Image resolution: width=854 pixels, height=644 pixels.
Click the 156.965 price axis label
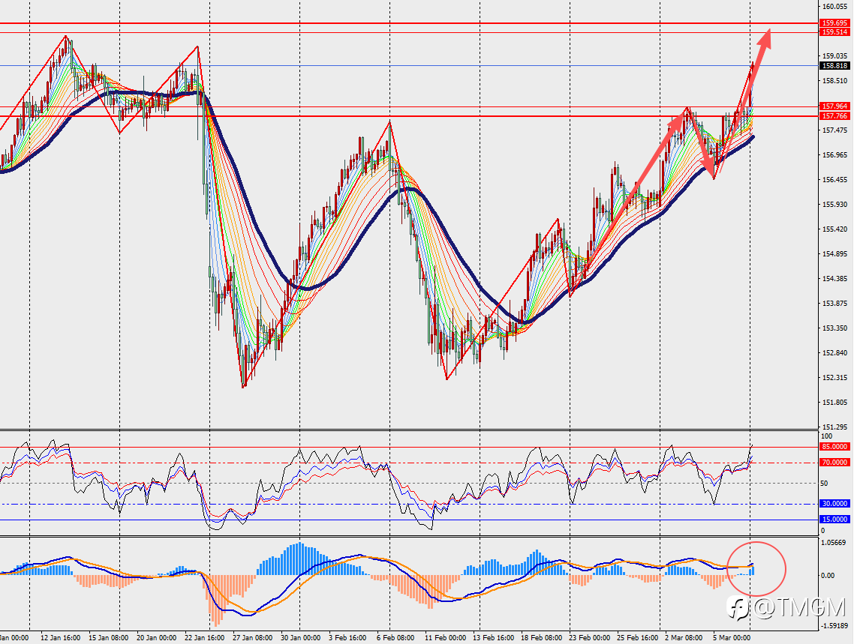835,155
